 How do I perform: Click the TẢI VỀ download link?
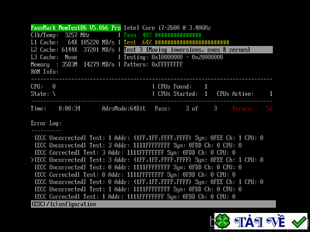(259, 221)
